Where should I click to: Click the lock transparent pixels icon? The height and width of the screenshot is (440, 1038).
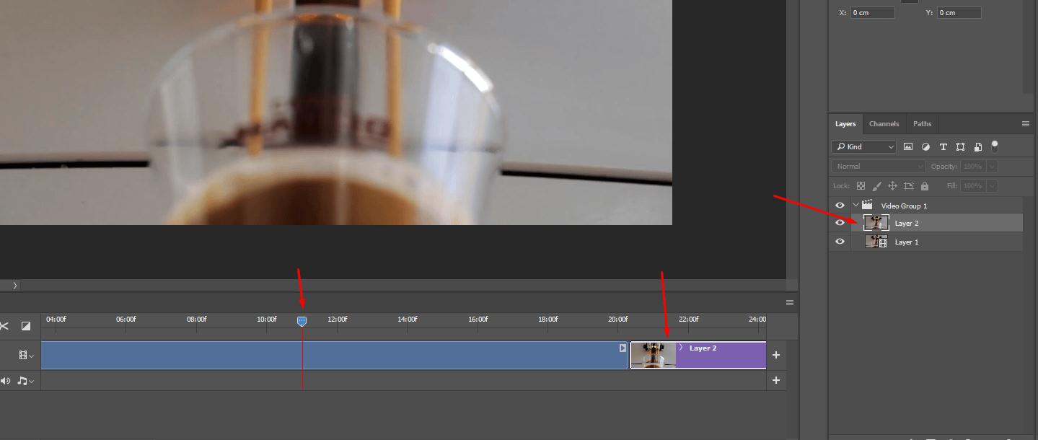point(860,185)
